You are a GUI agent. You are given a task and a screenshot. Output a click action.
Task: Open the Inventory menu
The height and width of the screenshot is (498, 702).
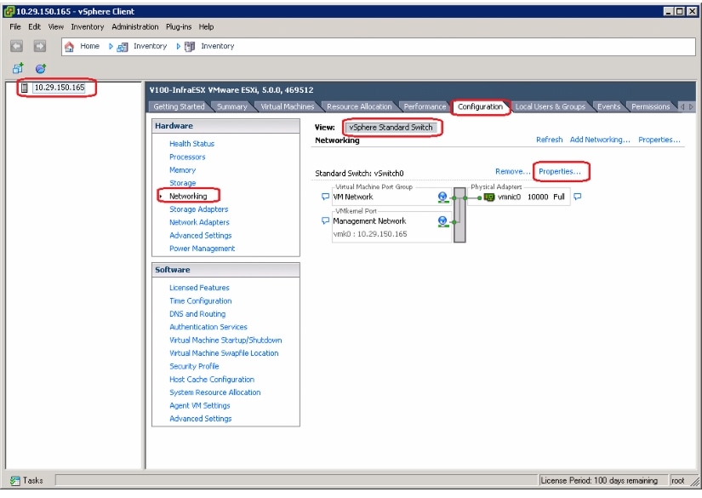(88, 27)
